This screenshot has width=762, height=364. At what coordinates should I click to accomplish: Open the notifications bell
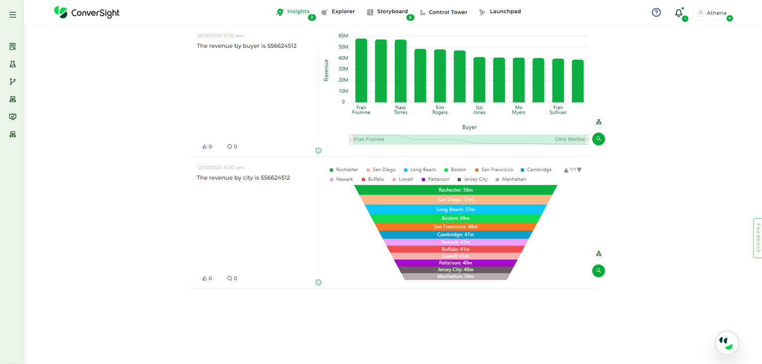(678, 13)
